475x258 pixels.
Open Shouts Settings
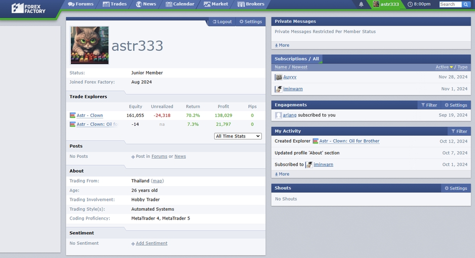pos(456,188)
